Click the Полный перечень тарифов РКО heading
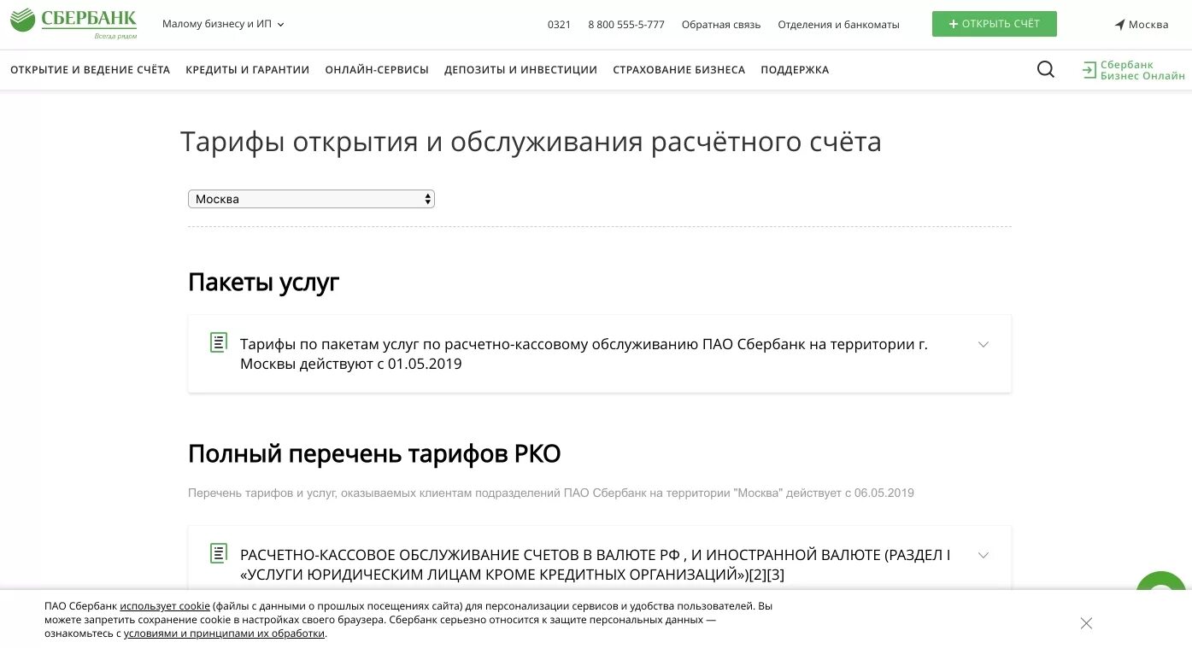Viewport: 1192px width, 648px height. [x=374, y=453]
